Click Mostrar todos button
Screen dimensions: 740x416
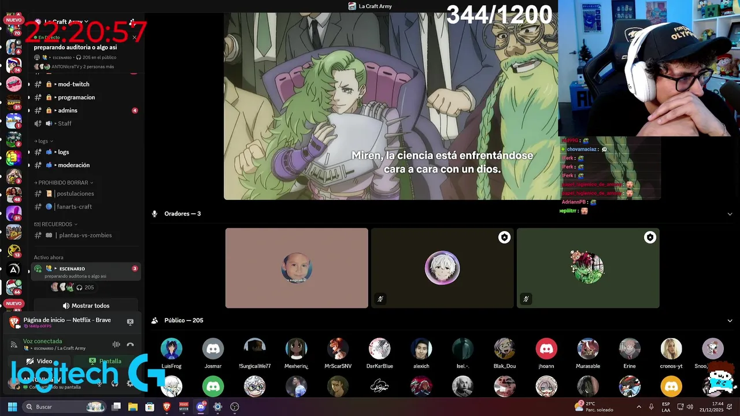86,306
